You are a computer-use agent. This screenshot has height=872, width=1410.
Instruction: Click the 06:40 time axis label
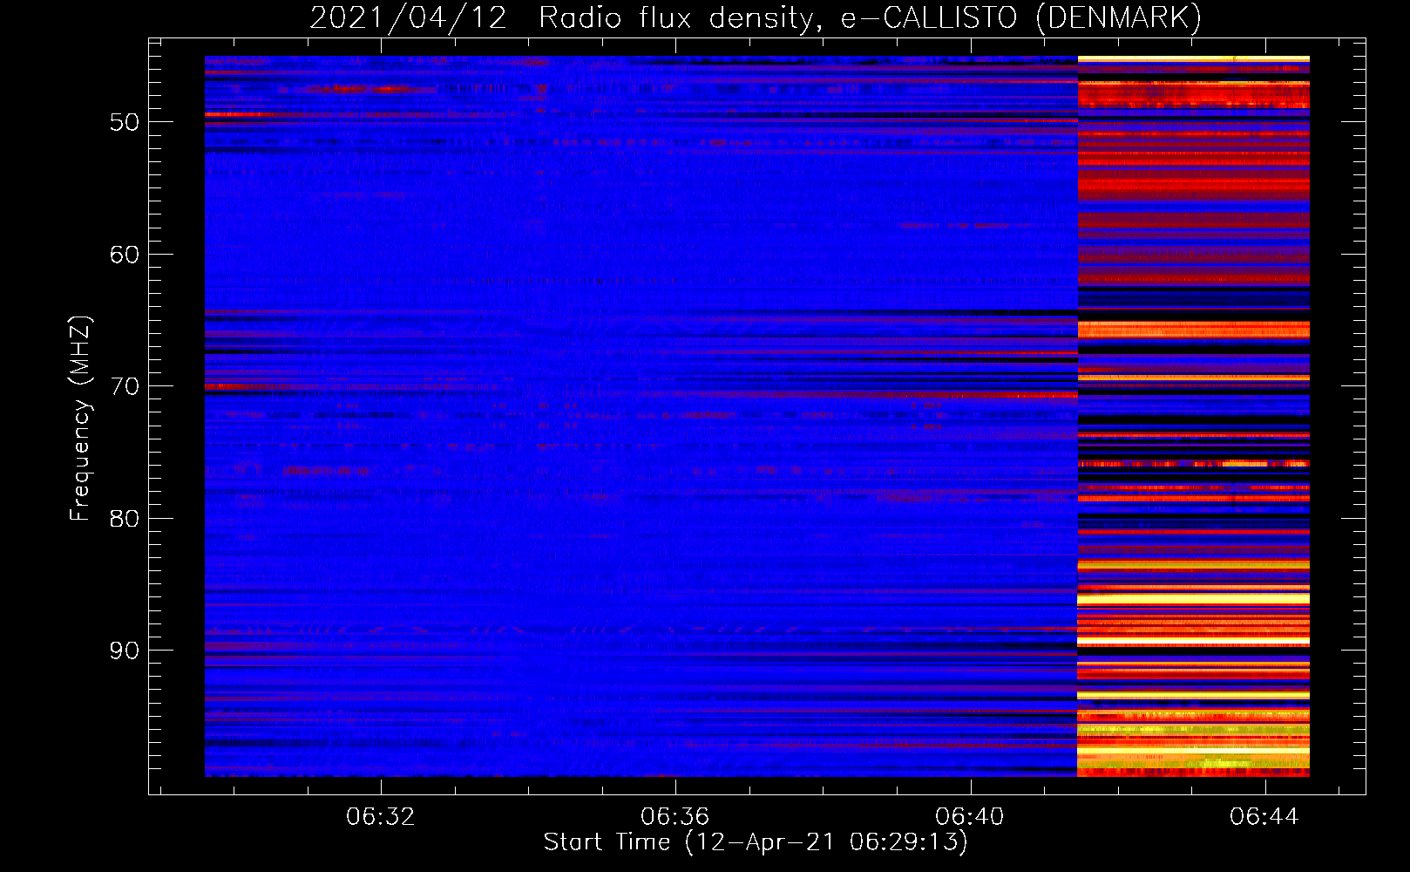click(969, 817)
